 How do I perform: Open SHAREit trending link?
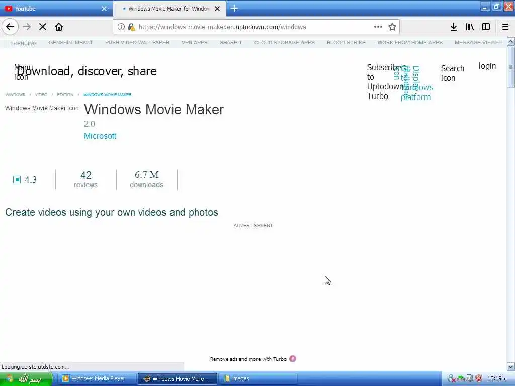tap(231, 43)
